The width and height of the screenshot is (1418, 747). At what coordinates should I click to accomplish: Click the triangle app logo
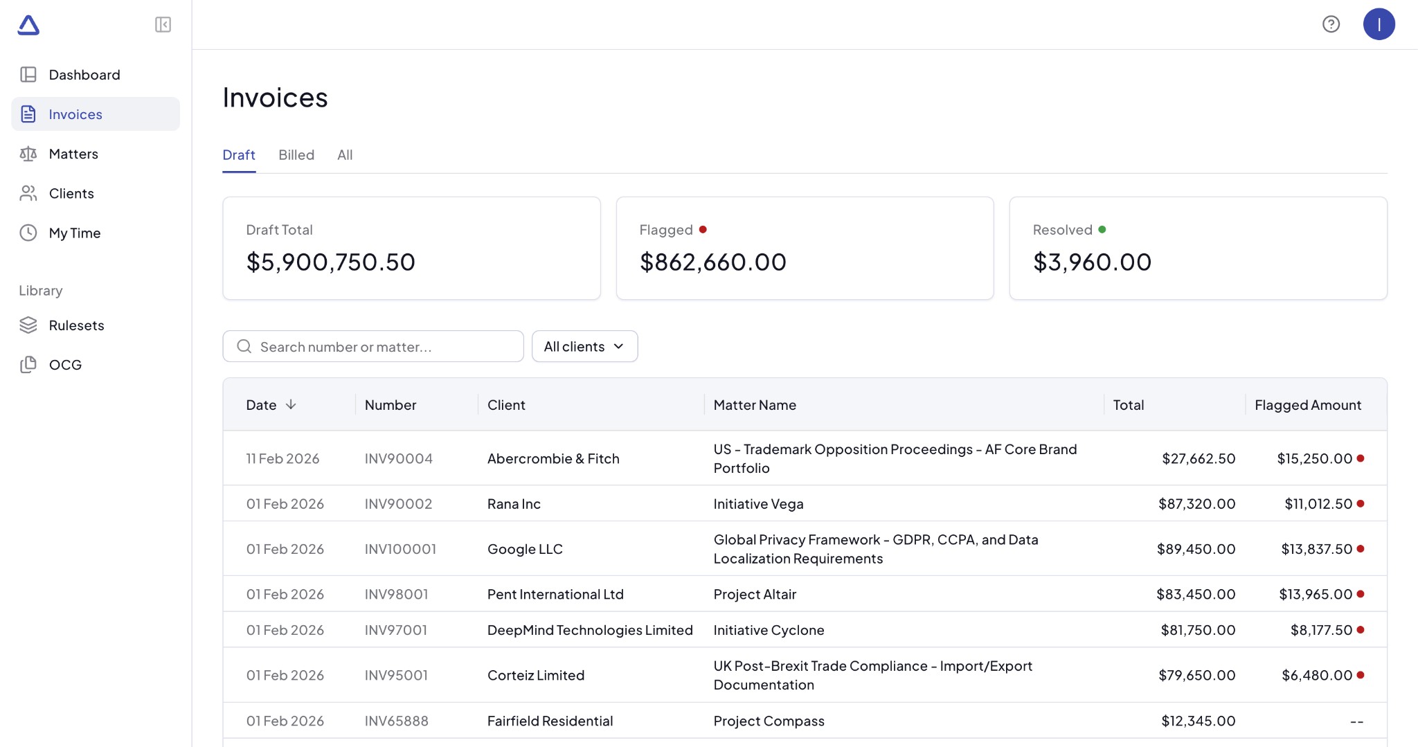click(28, 25)
